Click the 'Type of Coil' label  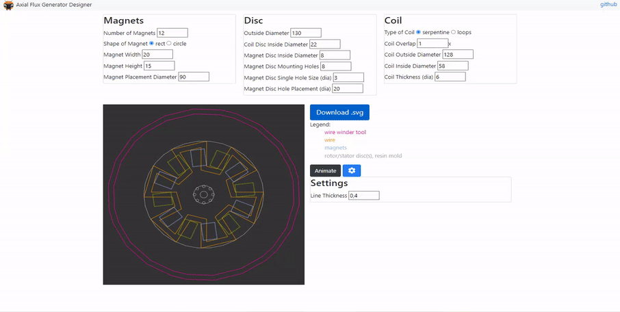coord(400,32)
